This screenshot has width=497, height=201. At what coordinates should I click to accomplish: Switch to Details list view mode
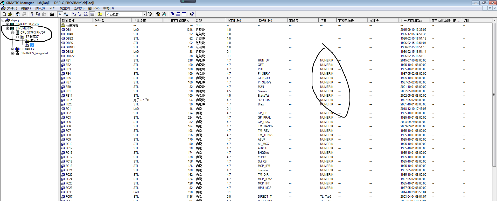point(92,14)
